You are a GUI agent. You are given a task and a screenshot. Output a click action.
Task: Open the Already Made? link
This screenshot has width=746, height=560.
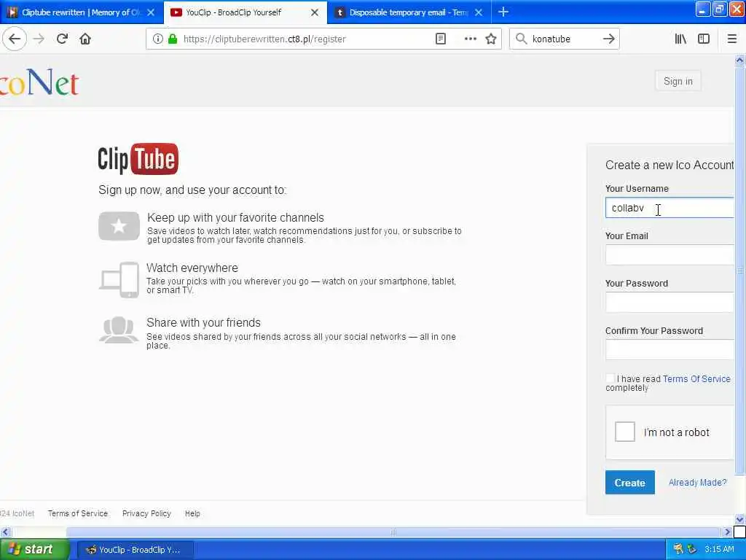(x=697, y=483)
